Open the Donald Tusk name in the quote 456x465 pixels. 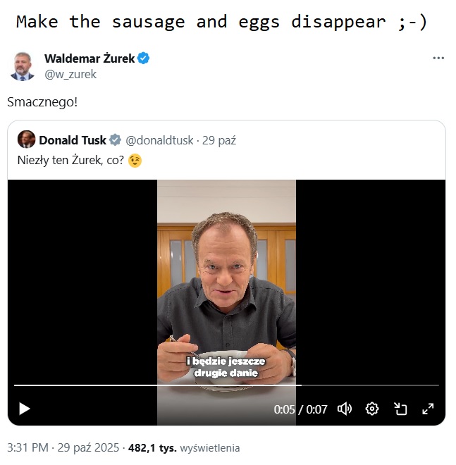click(73, 140)
